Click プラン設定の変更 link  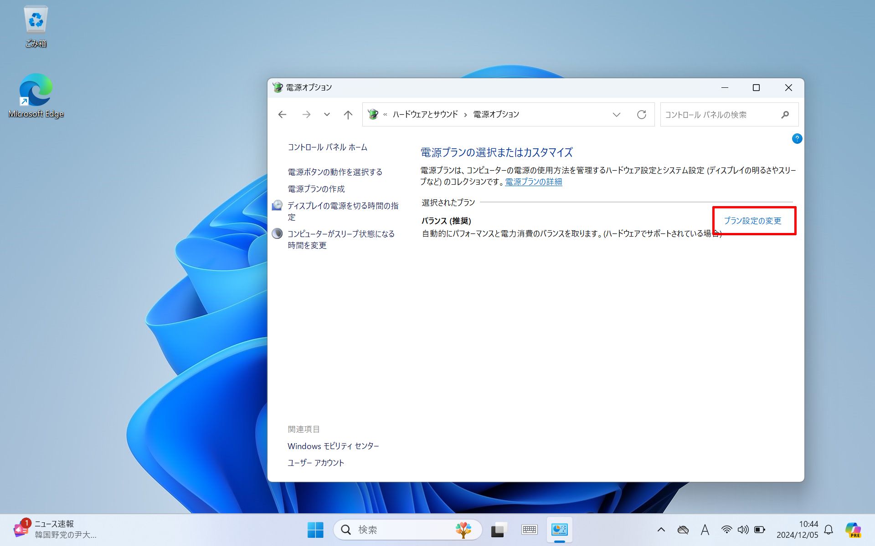point(753,221)
